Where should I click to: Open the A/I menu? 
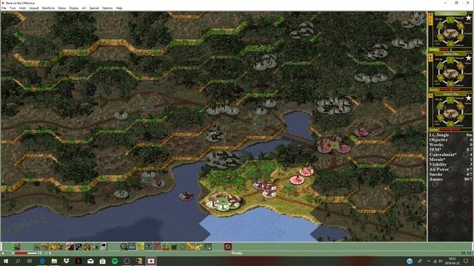(84, 8)
